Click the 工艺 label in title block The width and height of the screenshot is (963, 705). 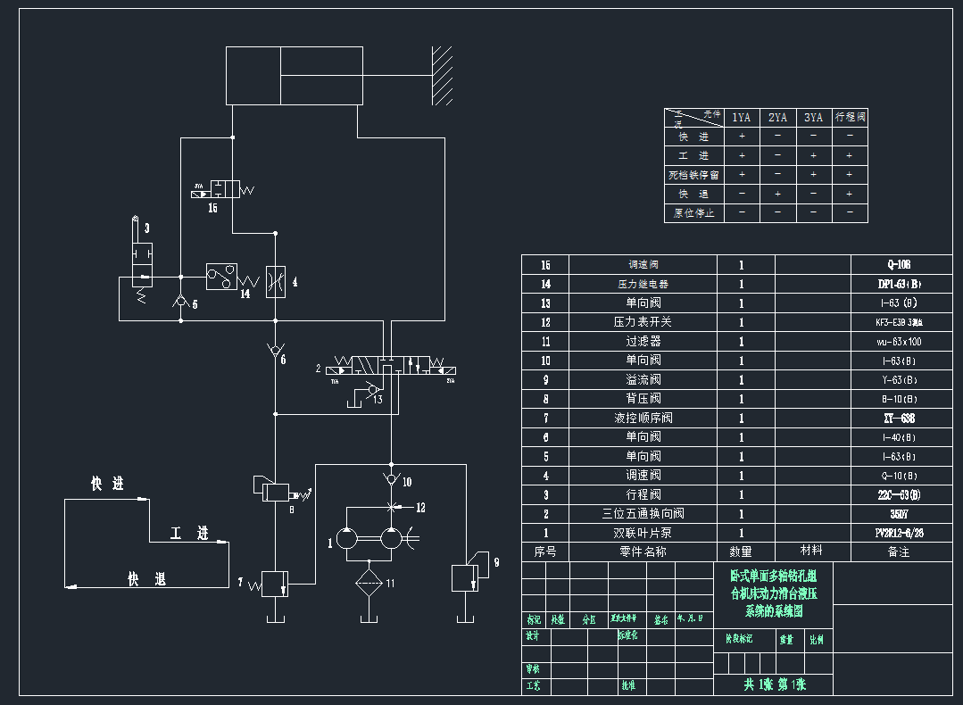(x=532, y=685)
